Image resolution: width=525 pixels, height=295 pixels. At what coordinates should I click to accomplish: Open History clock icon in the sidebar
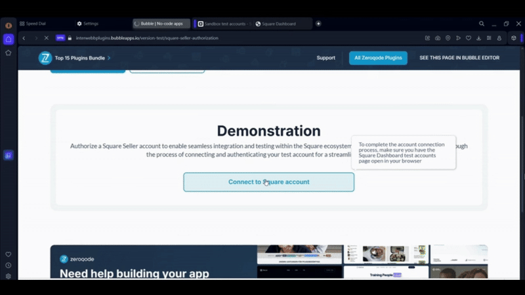(9, 265)
